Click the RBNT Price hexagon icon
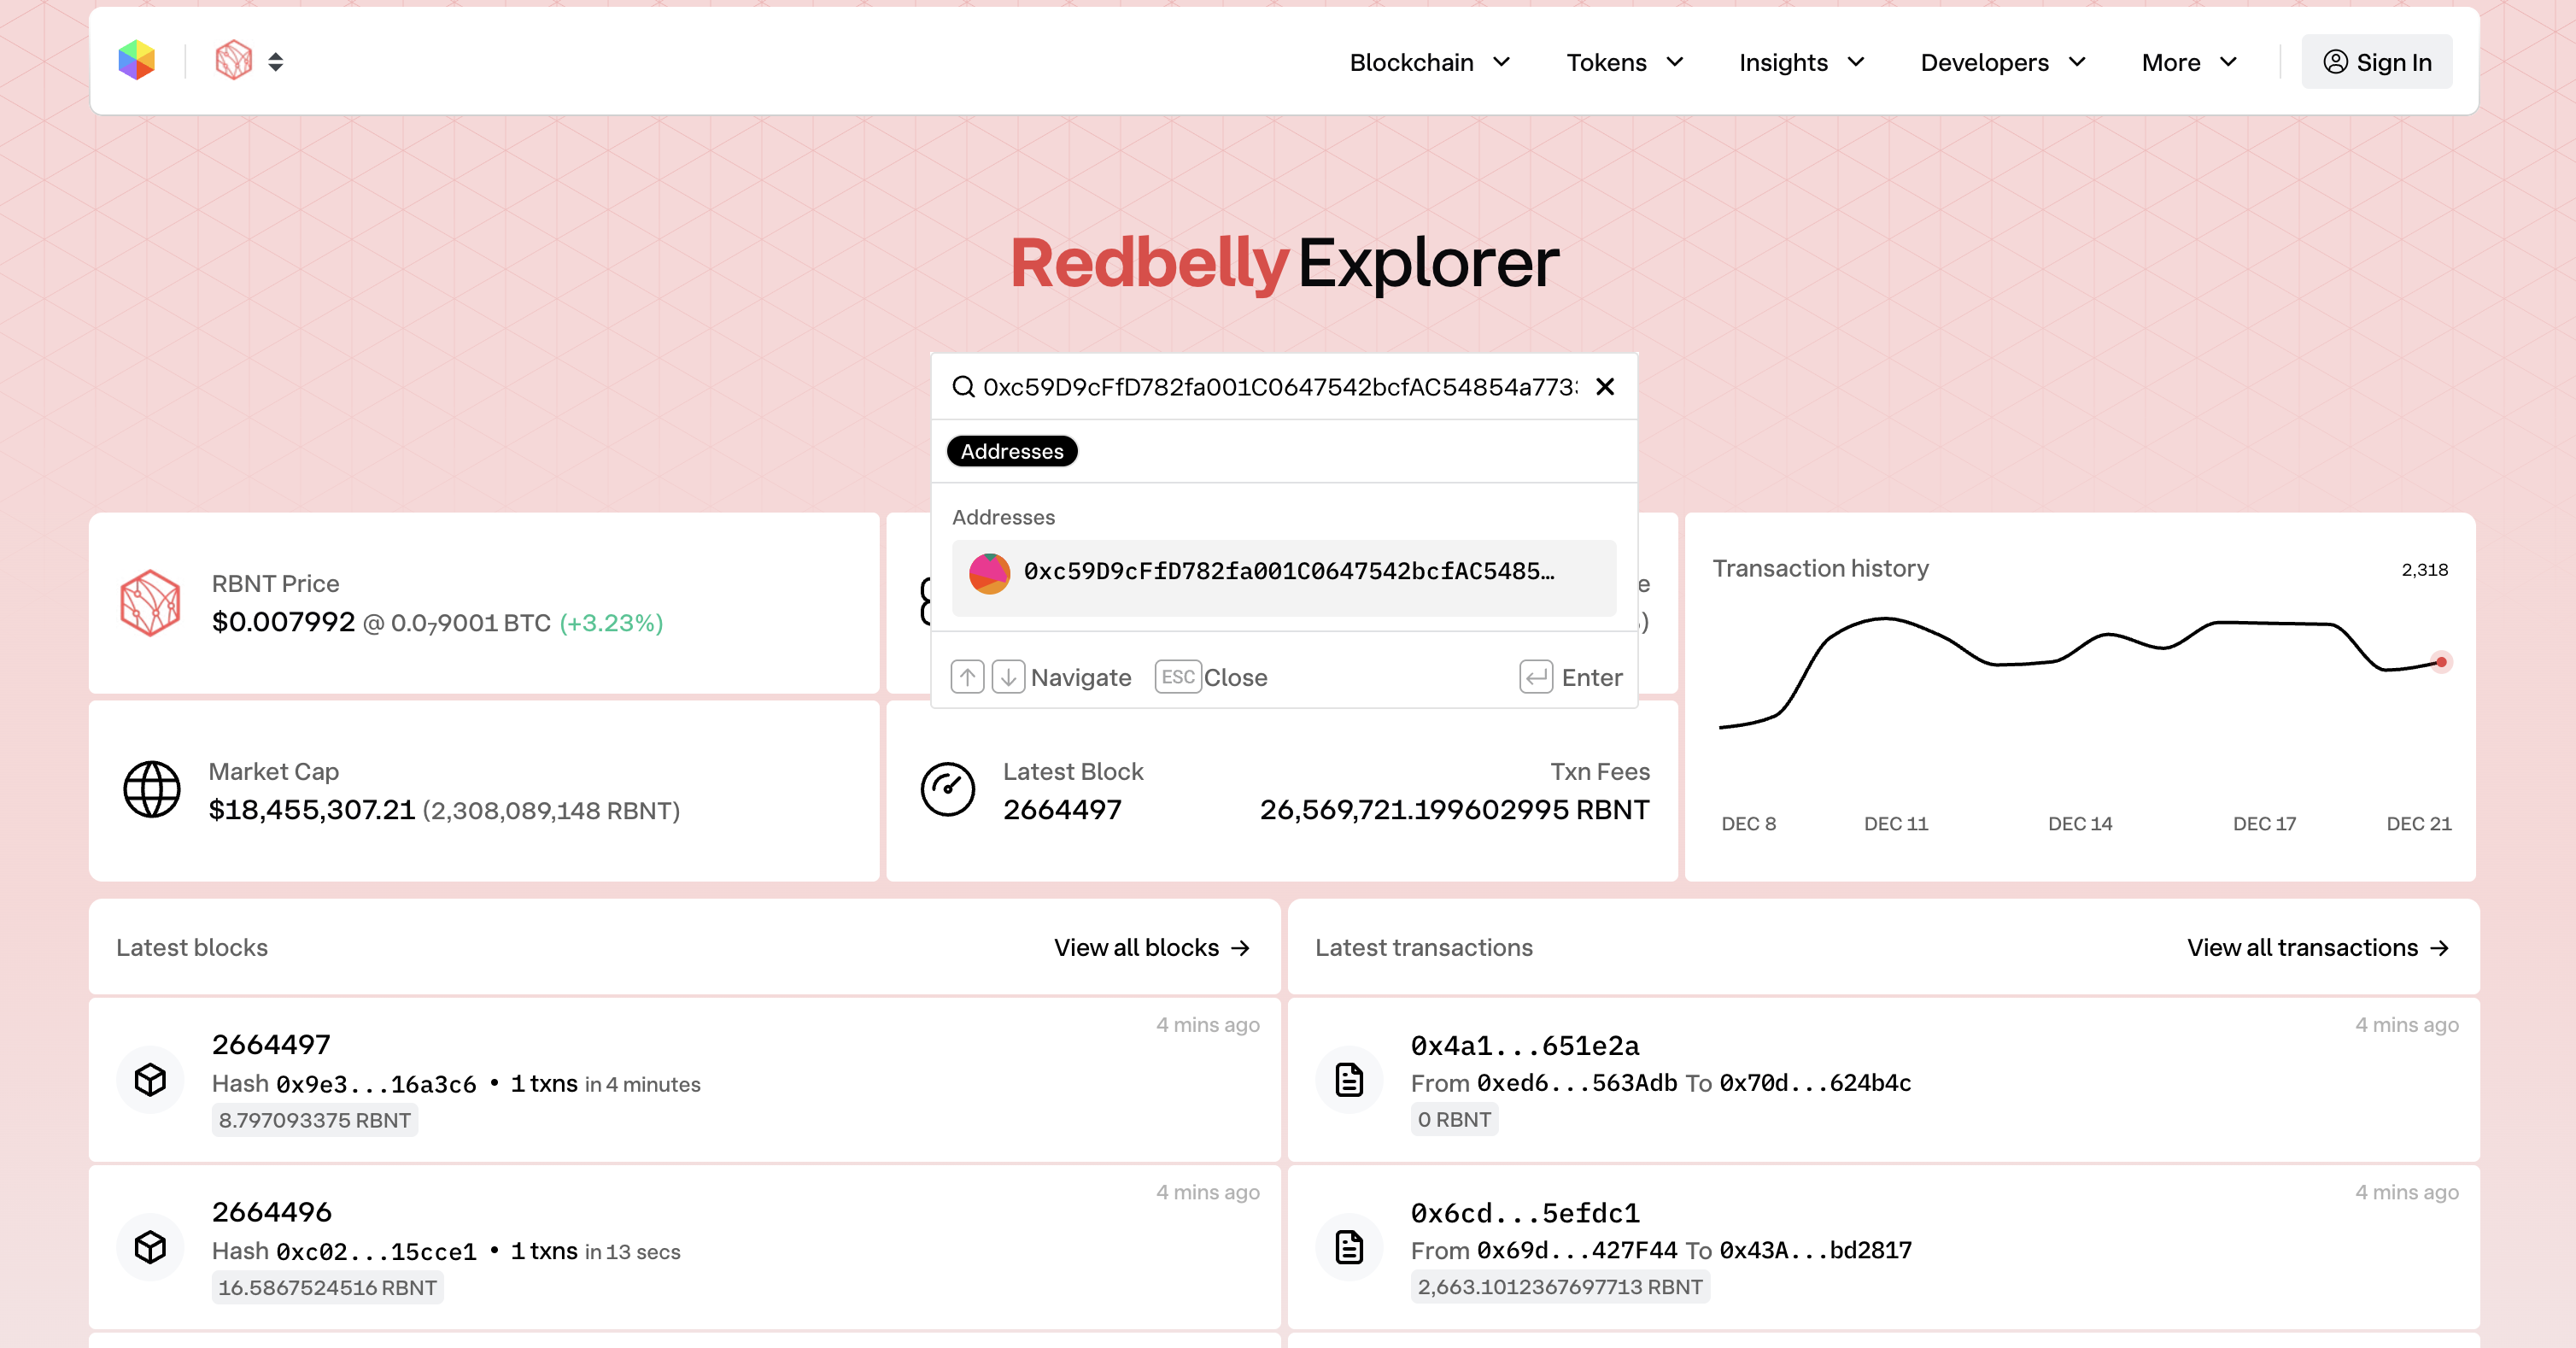The image size is (2576, 1348). pos(151,602)
